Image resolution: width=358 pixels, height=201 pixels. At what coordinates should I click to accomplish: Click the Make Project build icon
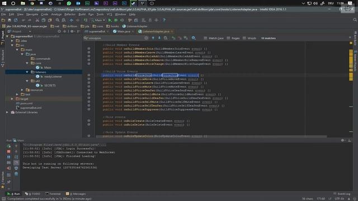(x=86, y=20)
